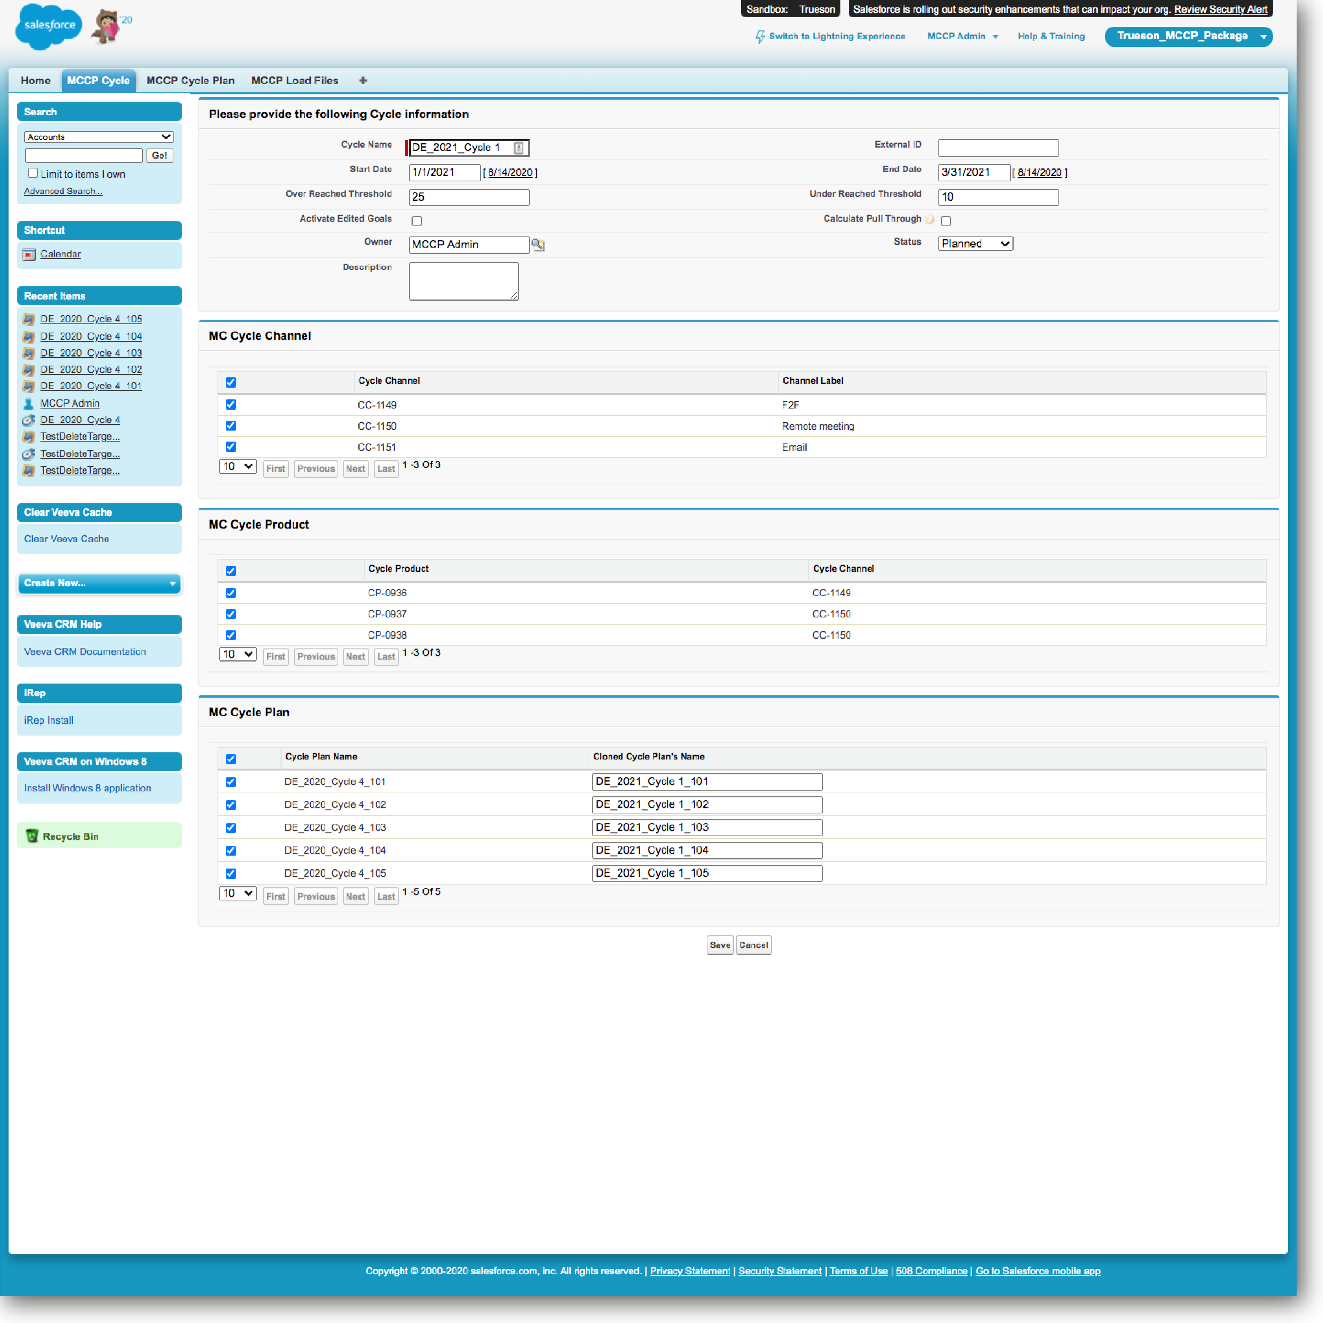Go to the Home tab

pyautogui.click(x=36, y=81)
